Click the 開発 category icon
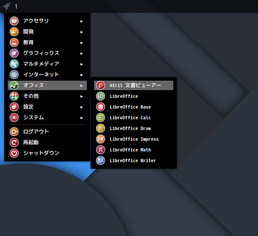The image size is (258, 236). tap(14, 32)
